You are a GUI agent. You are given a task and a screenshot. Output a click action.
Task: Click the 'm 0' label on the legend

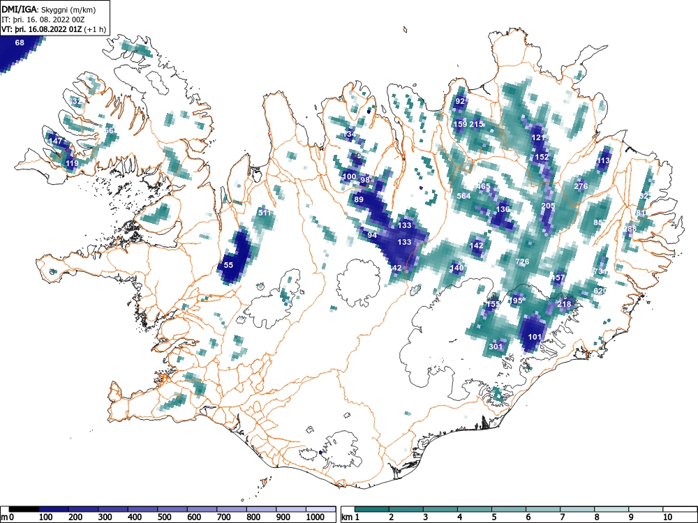(8, 517)
